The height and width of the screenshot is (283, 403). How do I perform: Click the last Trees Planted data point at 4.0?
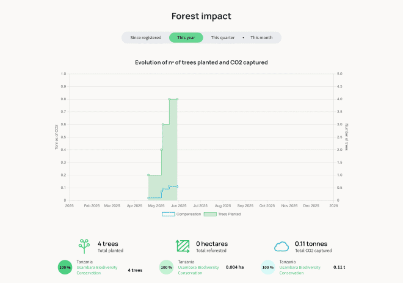pyautogui.click(x=177, y=99)
